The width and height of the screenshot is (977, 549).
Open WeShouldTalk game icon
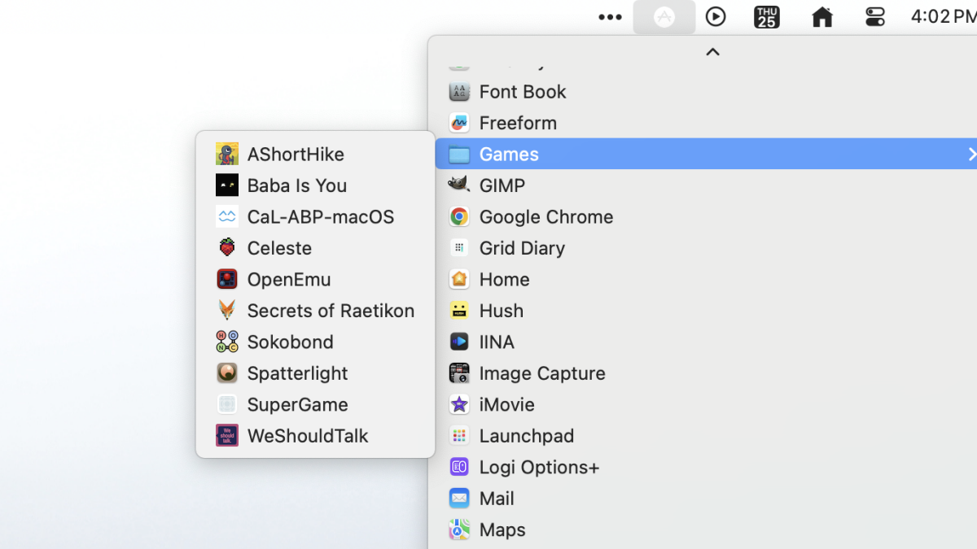pos(227,436)
